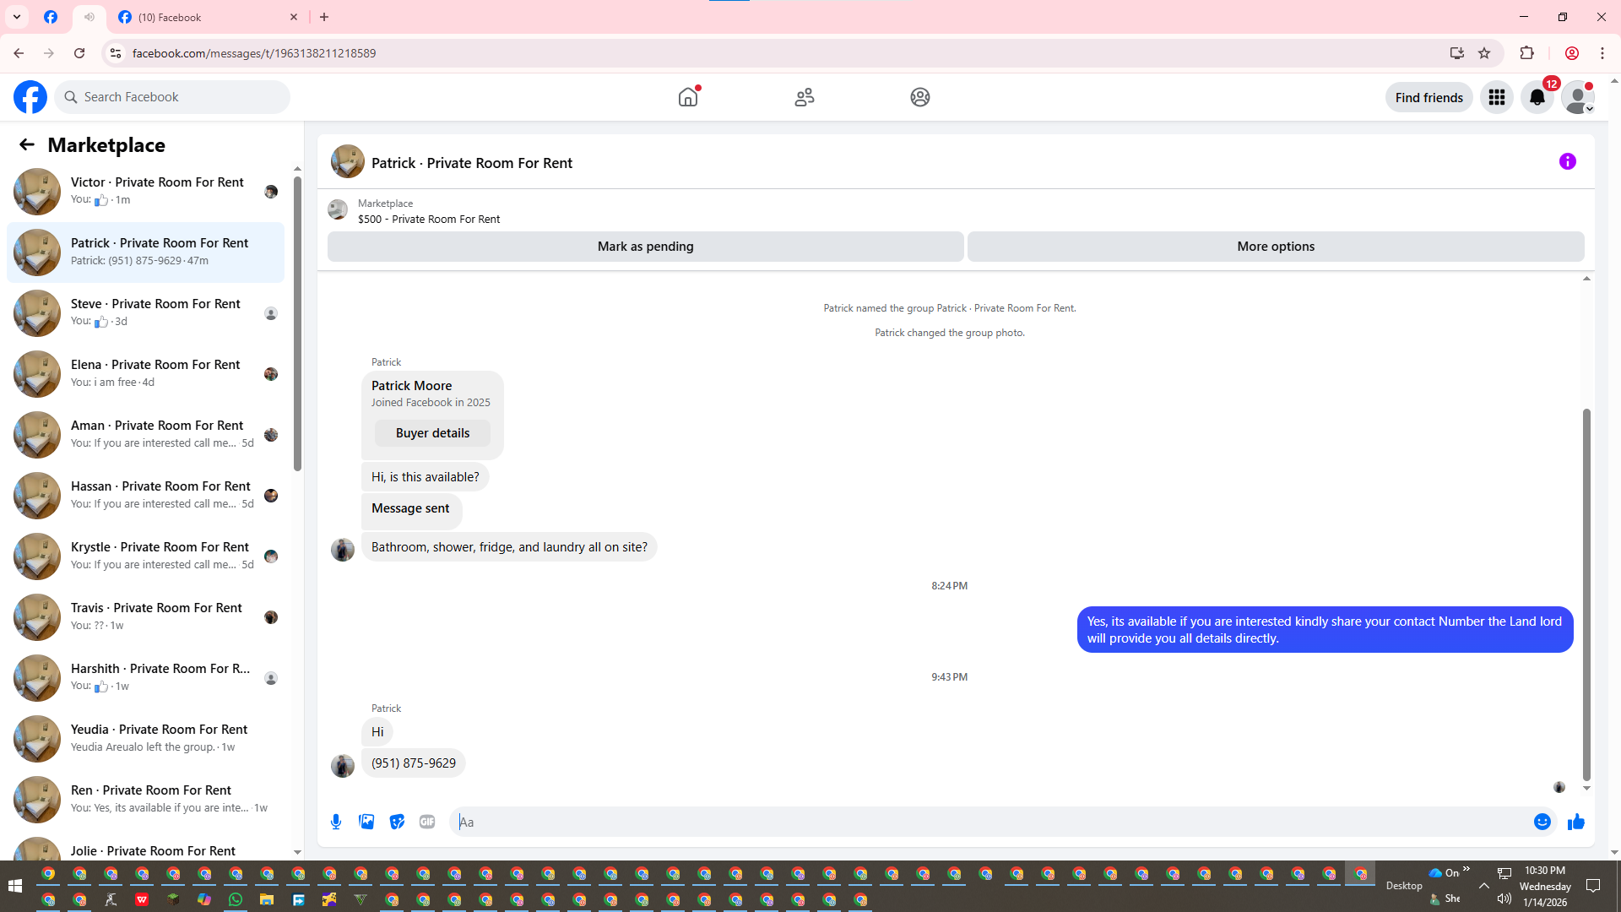Click Mark as pending button
The width and height of the screenshot is (1621, 912).
(x=645, y=247)
